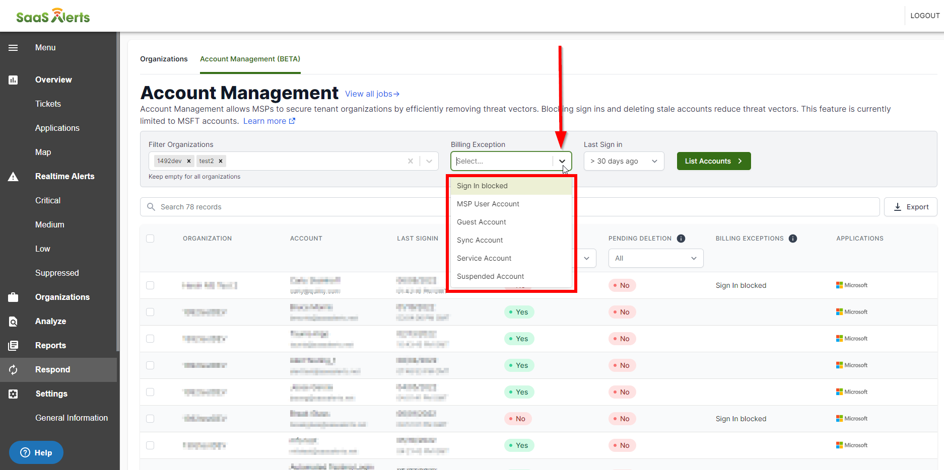
Task: Open the Map sidebar item
Action: pyautogui.click(x=43, y=152)
